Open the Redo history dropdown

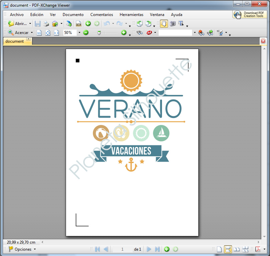(126, 24)
